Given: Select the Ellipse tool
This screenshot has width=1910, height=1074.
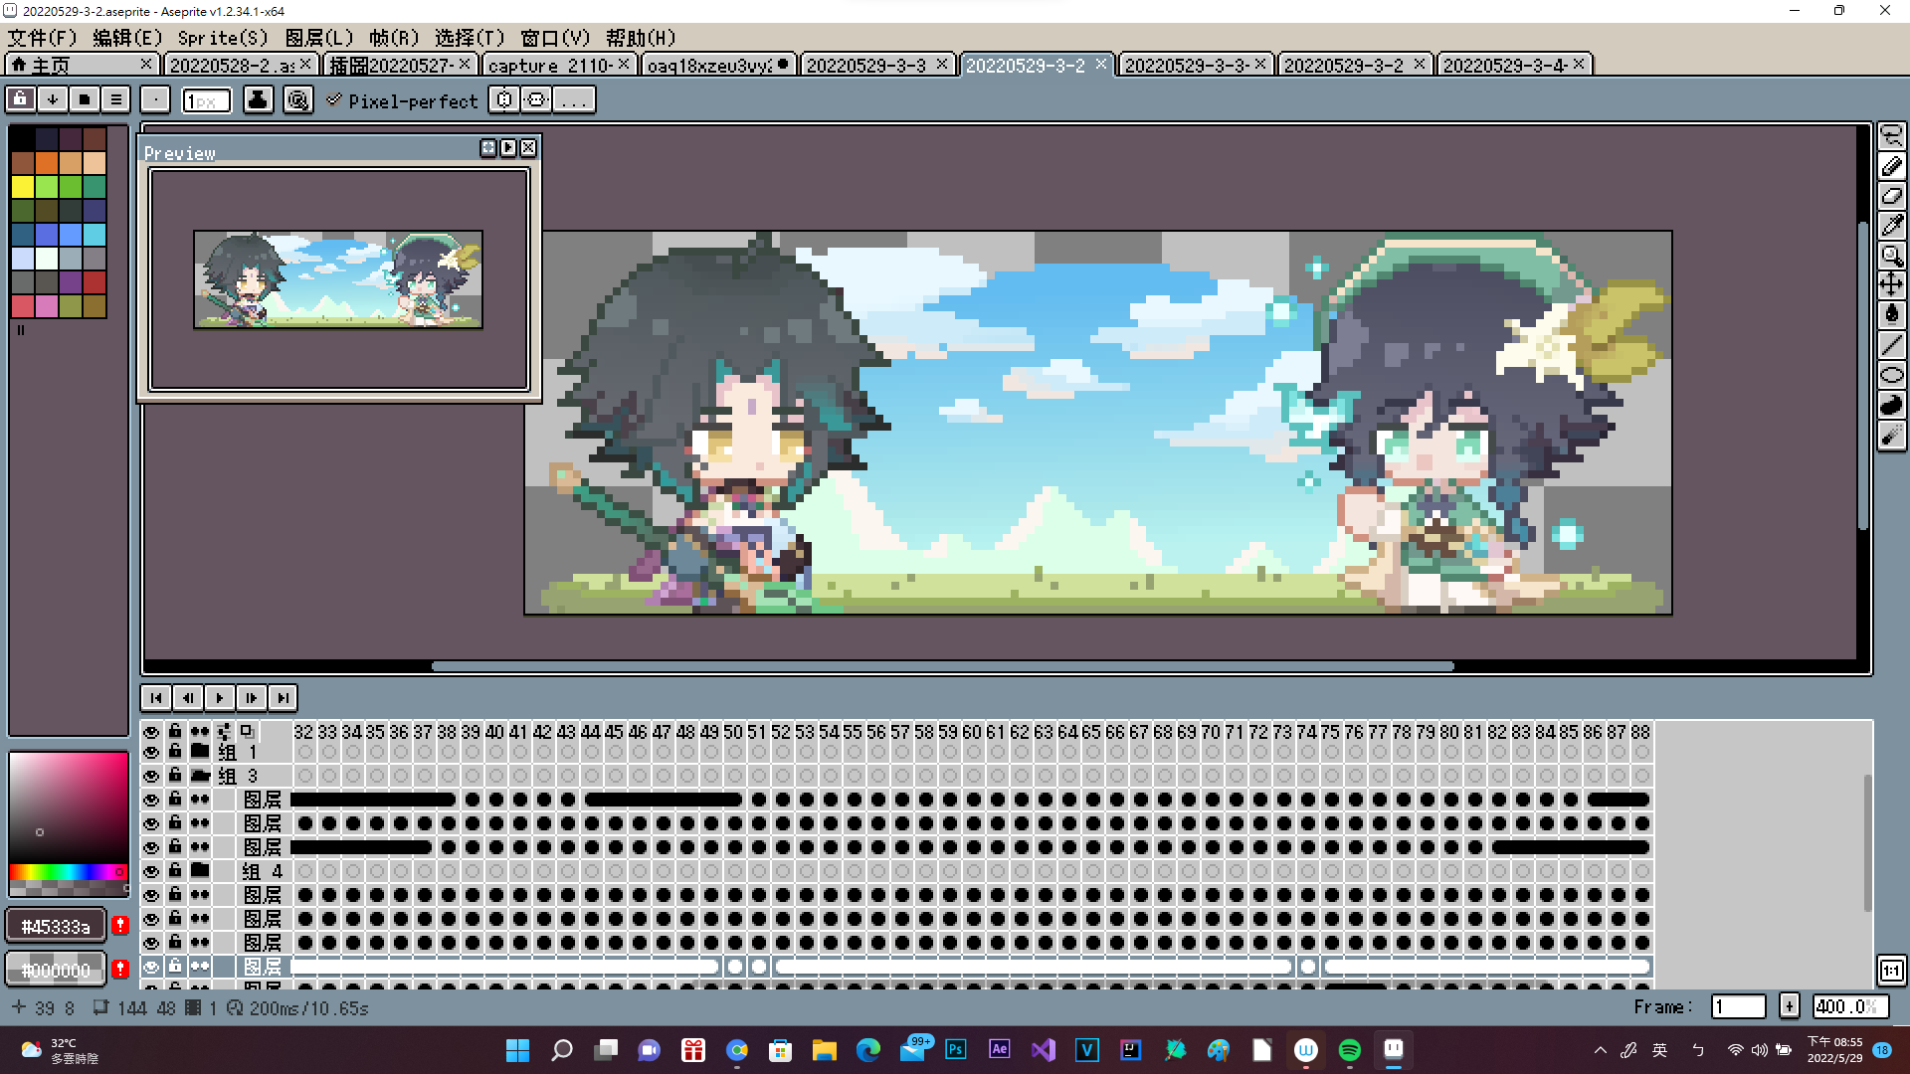Looking at the screenshot, I should tap(1891, 375).
